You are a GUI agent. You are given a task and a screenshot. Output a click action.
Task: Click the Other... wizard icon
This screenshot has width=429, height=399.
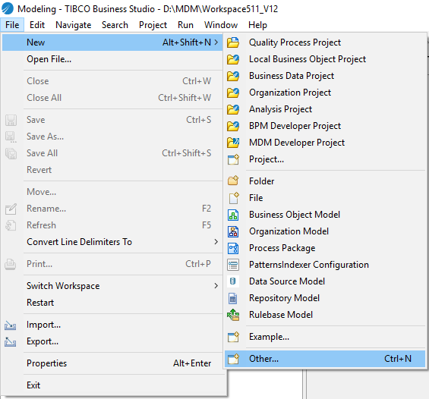click(233, 359)
